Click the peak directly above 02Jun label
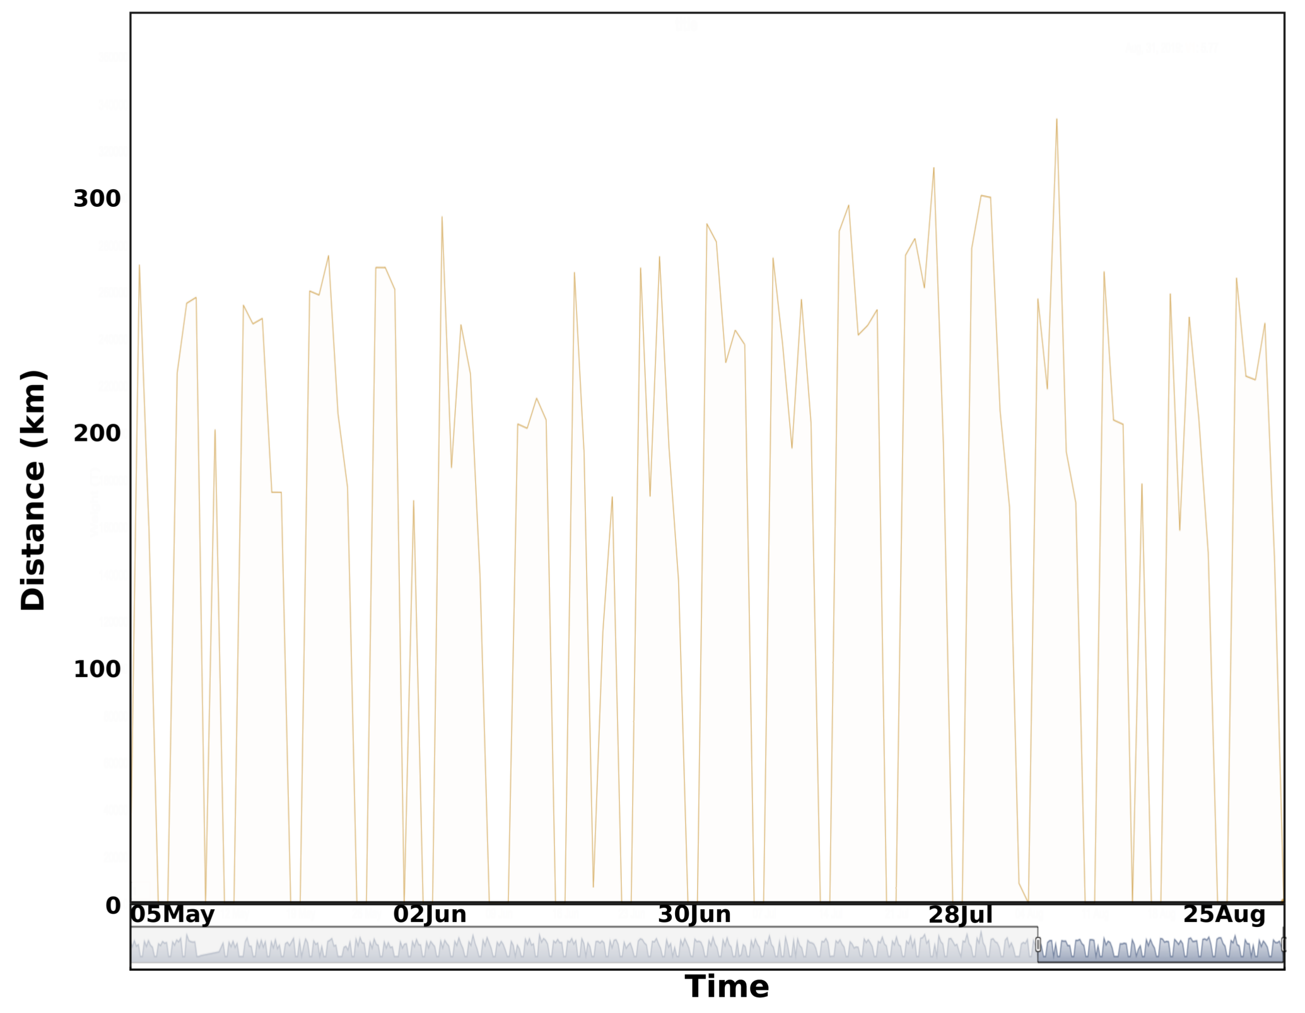The image size is (1305, 1013). (442, 218)
